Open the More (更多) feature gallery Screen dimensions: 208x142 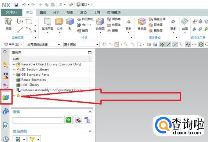pos(128,26)
